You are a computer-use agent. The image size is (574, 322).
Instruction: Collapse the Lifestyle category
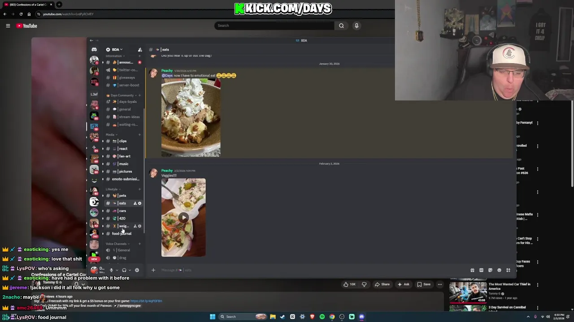pos(113,189)
